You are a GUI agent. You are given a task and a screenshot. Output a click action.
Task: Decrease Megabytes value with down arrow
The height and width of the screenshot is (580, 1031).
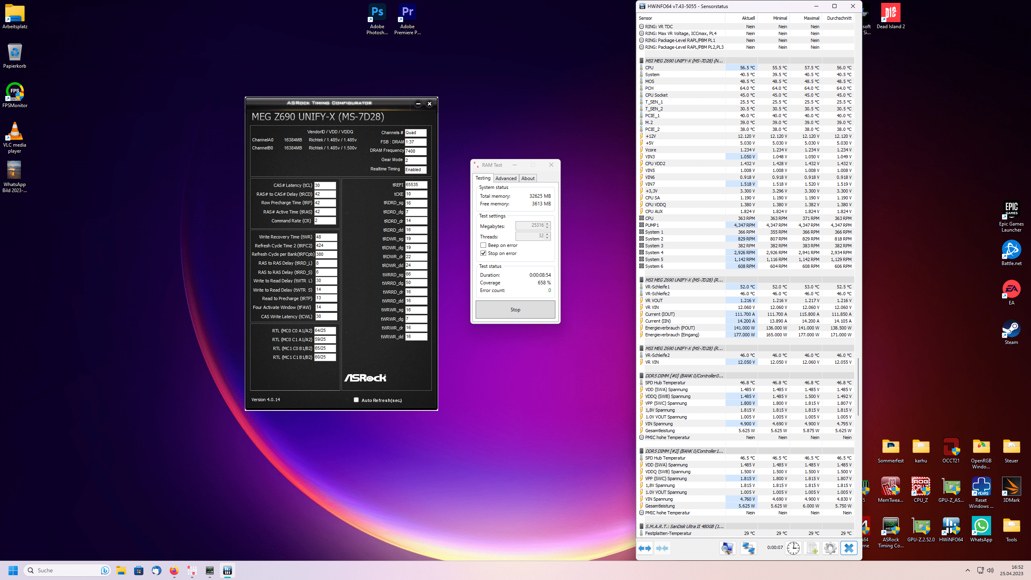click(x=547, y=228)
